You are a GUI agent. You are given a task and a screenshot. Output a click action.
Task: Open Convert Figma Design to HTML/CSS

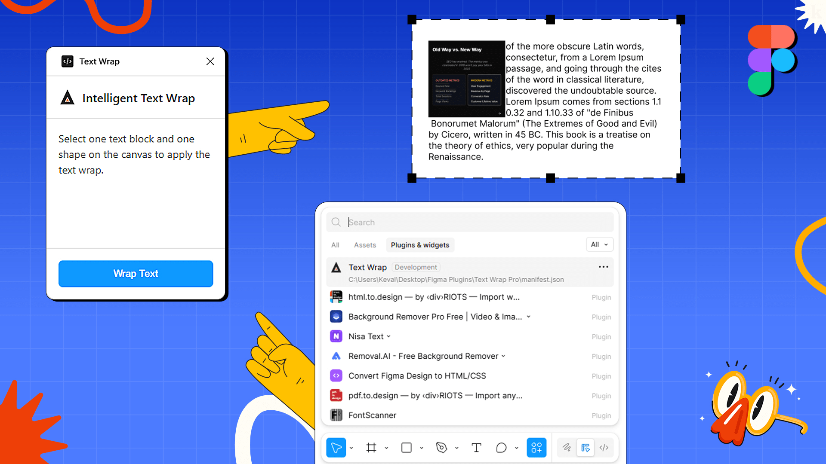pos(470,376)
